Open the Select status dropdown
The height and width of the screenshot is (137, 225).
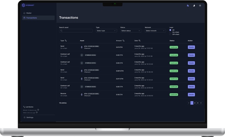click(x=131, y=31)
